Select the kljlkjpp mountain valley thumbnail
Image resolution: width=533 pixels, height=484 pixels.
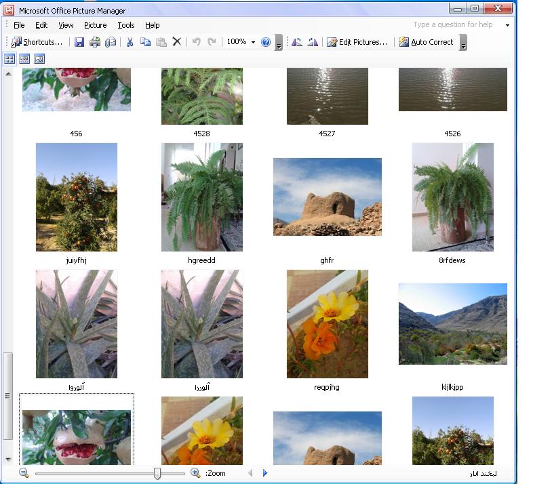(453, 324)
